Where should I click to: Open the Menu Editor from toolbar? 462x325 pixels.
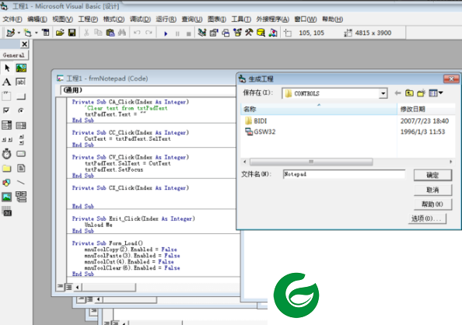[x=46, y=33]
